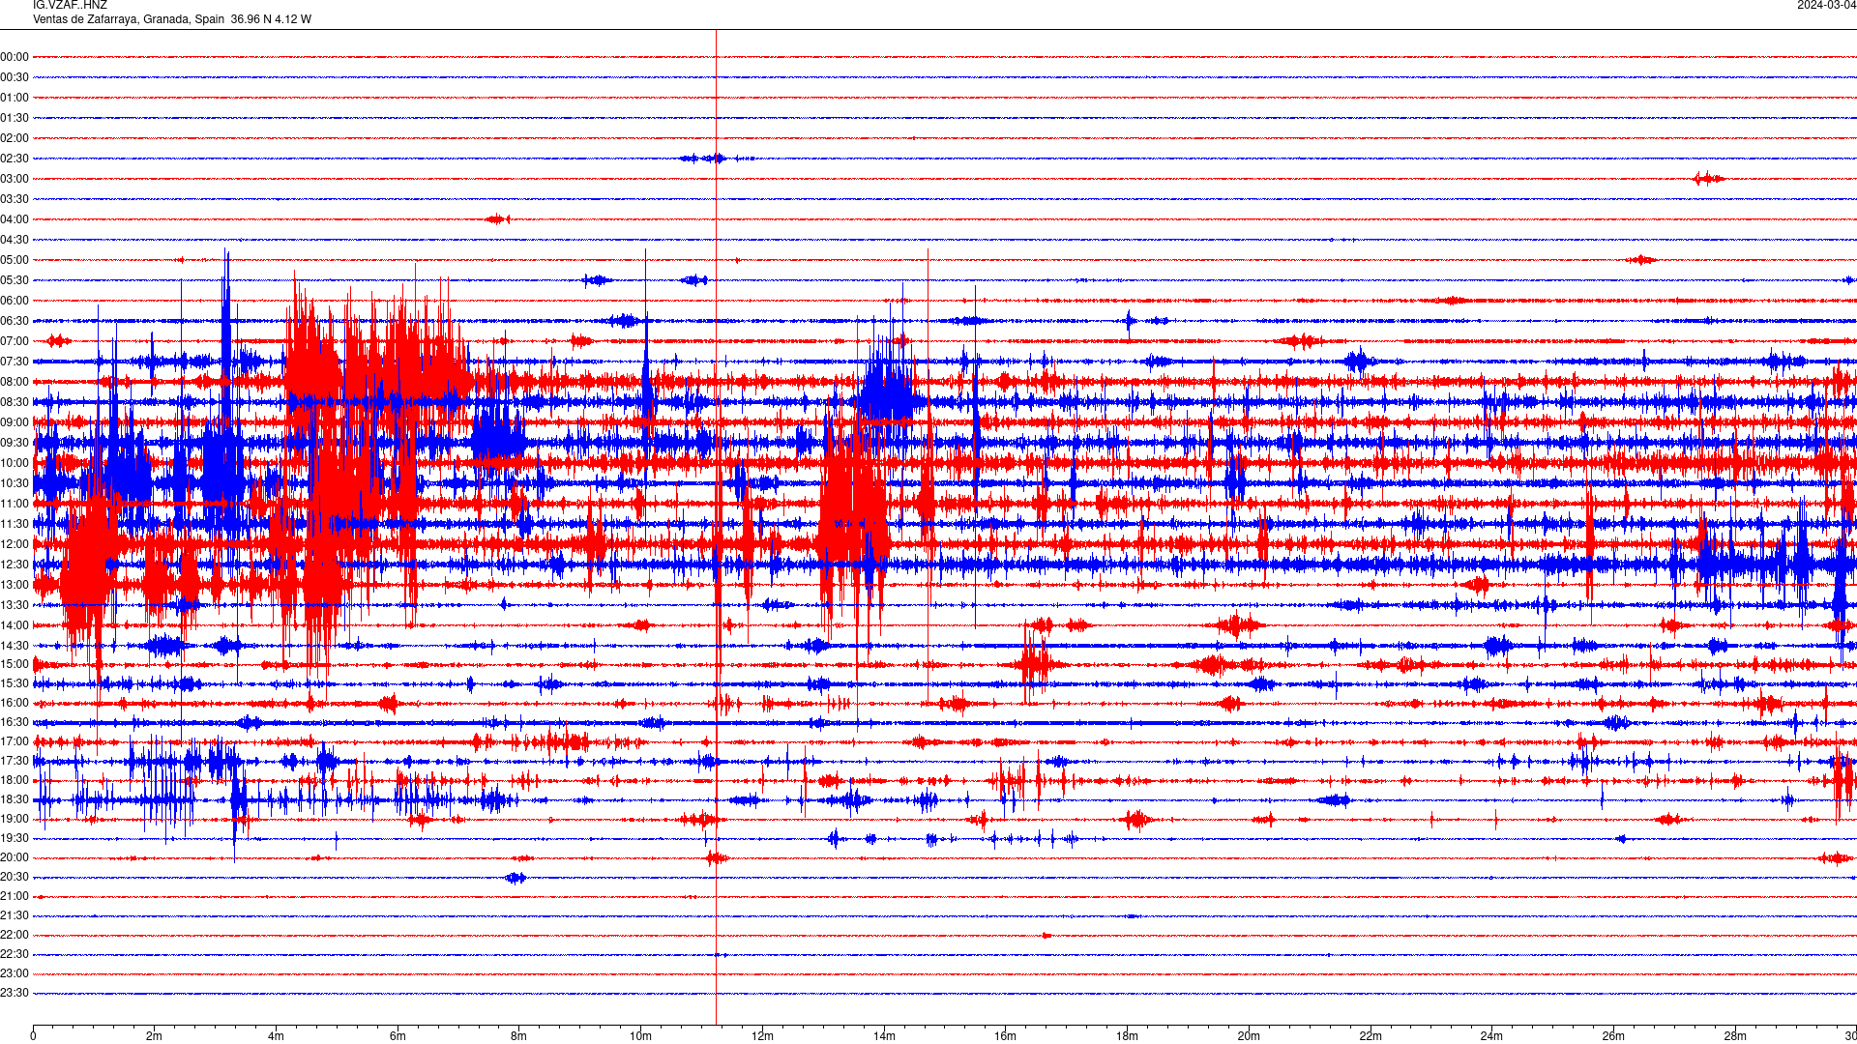Select the 00:30 time row label

pos(15,77)
